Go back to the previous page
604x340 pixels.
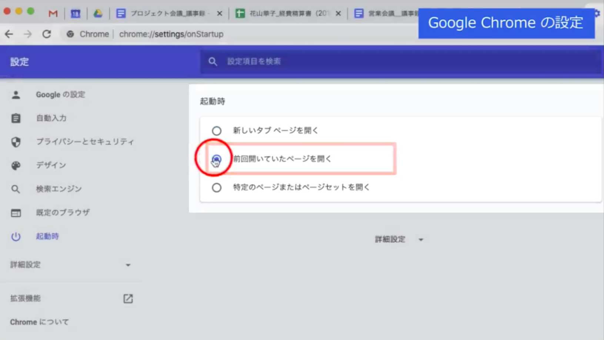[x=9, y=34]
